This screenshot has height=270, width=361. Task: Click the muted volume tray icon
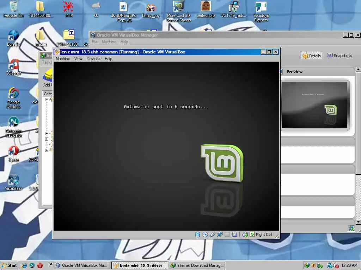tap(336, 266)
